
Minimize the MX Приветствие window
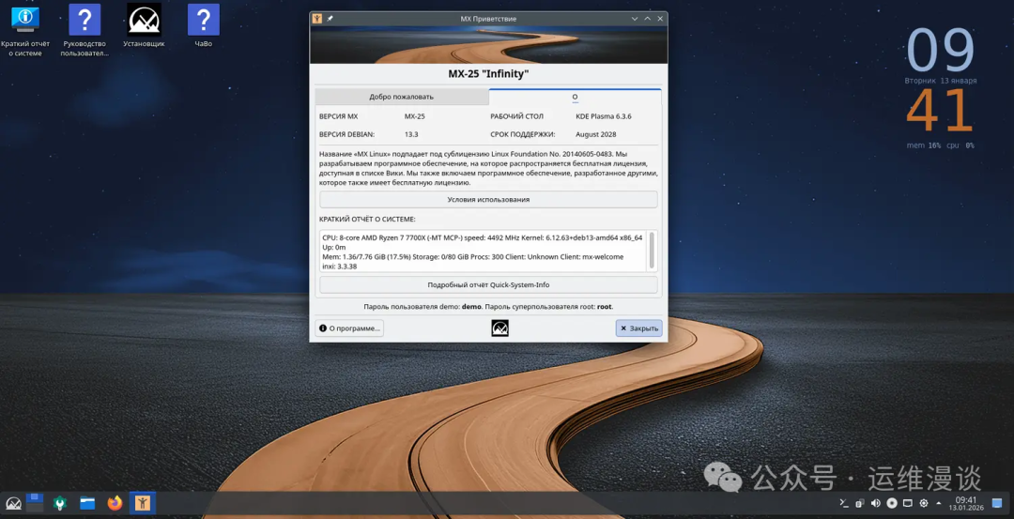(635, 19)
